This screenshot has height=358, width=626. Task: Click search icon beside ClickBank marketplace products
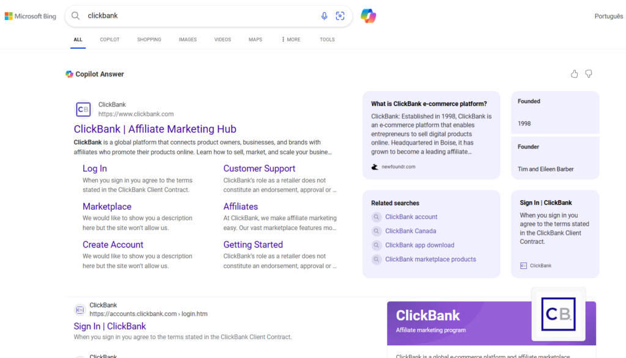click(x=376, y=259)
